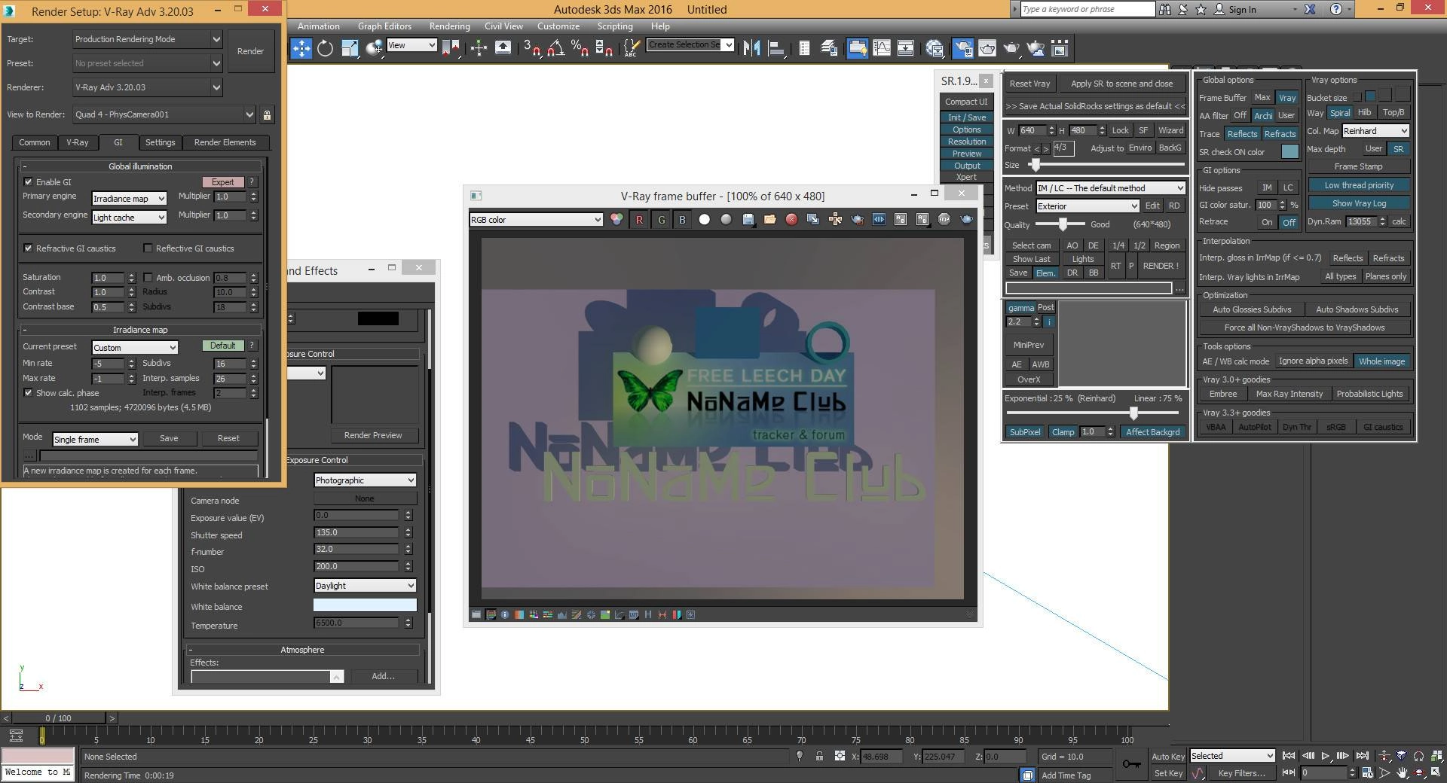
Task: Enable Reflective GI caustics
Action: (148, 248)
